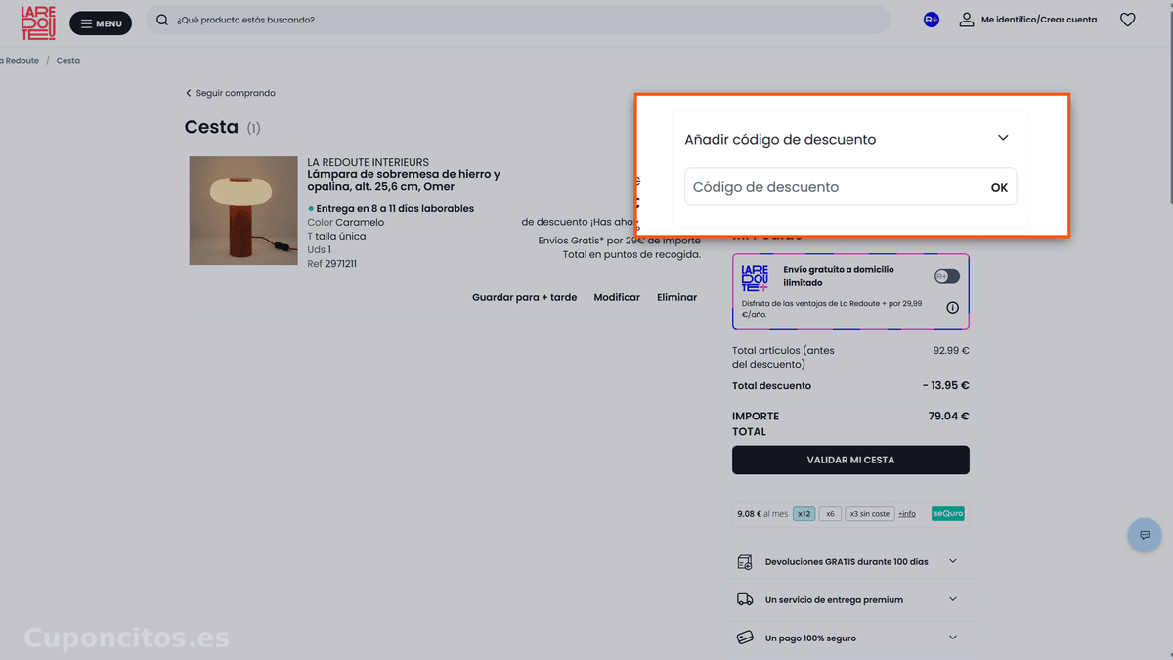Open the chat support bubble

[x=1145, y=535]
